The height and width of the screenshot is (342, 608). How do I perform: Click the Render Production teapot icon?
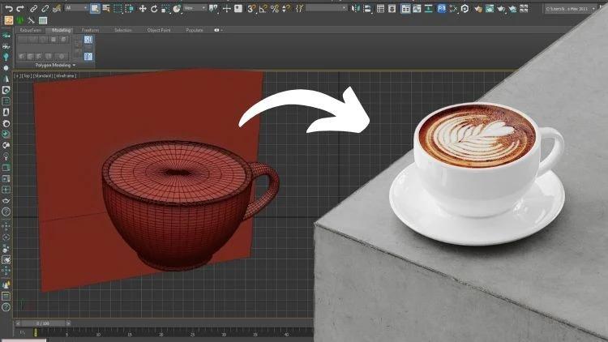click(x=501, y=8)
